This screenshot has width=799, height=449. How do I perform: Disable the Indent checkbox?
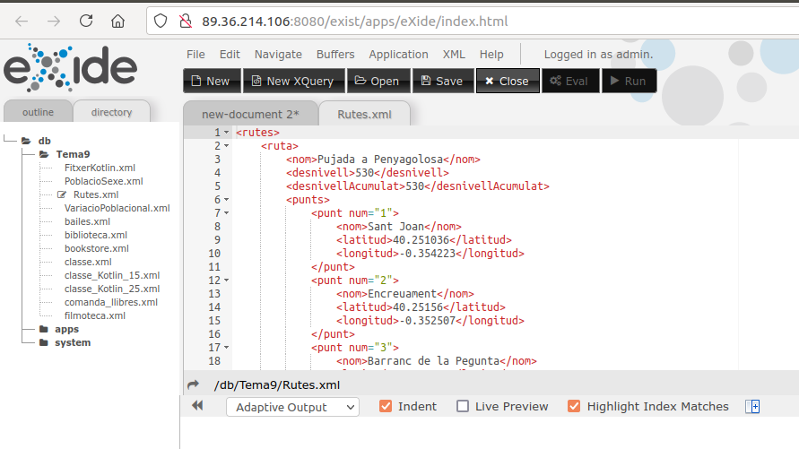tap(386, 406)
